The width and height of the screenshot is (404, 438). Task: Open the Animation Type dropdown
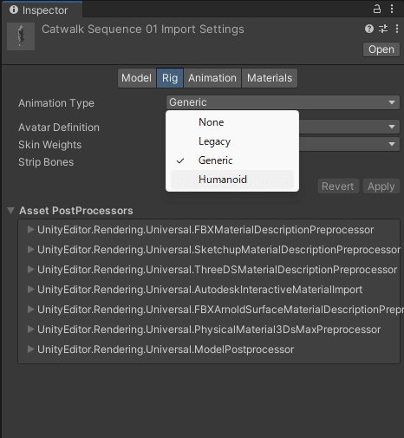click(283, 102)
